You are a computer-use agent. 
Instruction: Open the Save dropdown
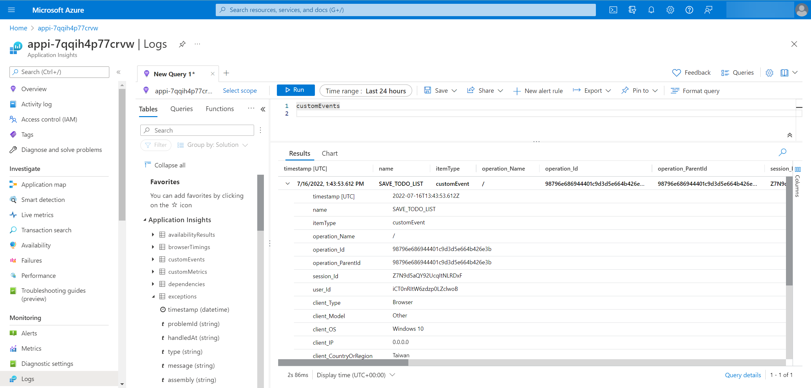[x=441, y=91]
